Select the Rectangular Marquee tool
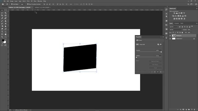 tap(6, 10)
